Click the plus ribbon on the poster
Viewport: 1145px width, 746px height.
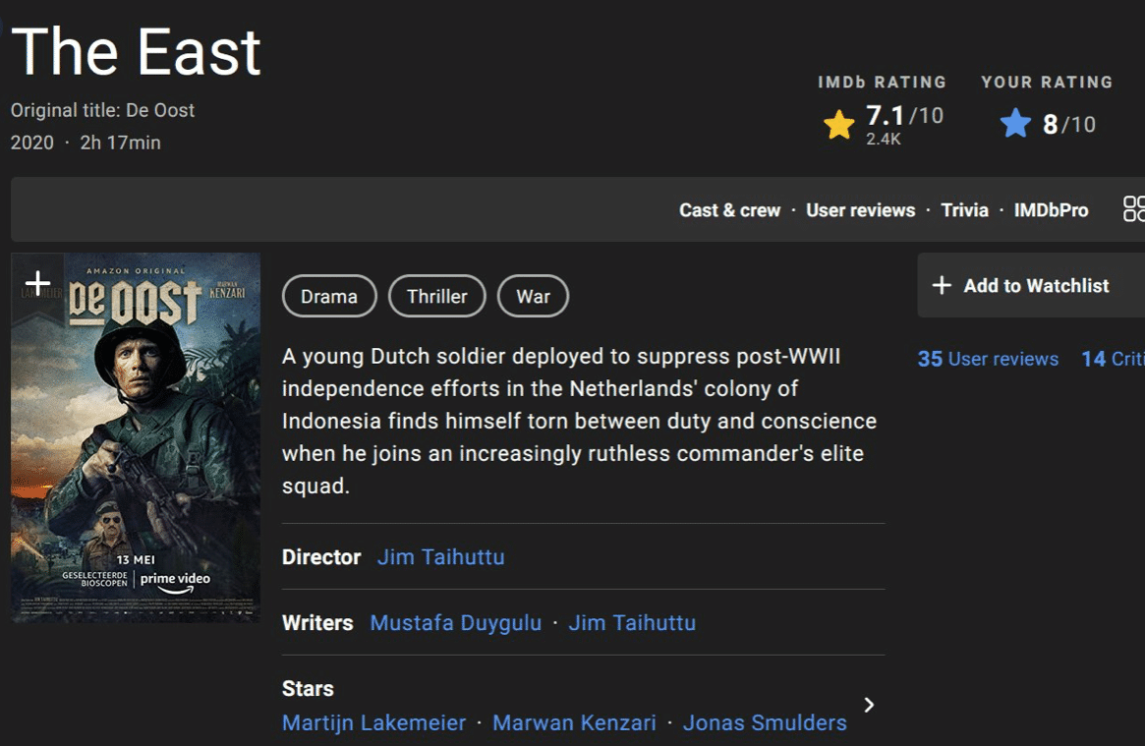click(x=37, y=283)
